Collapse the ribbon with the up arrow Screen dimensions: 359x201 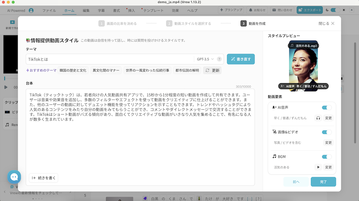[x=351, y=10]
